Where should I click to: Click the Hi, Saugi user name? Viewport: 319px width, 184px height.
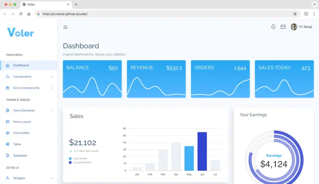305,27
